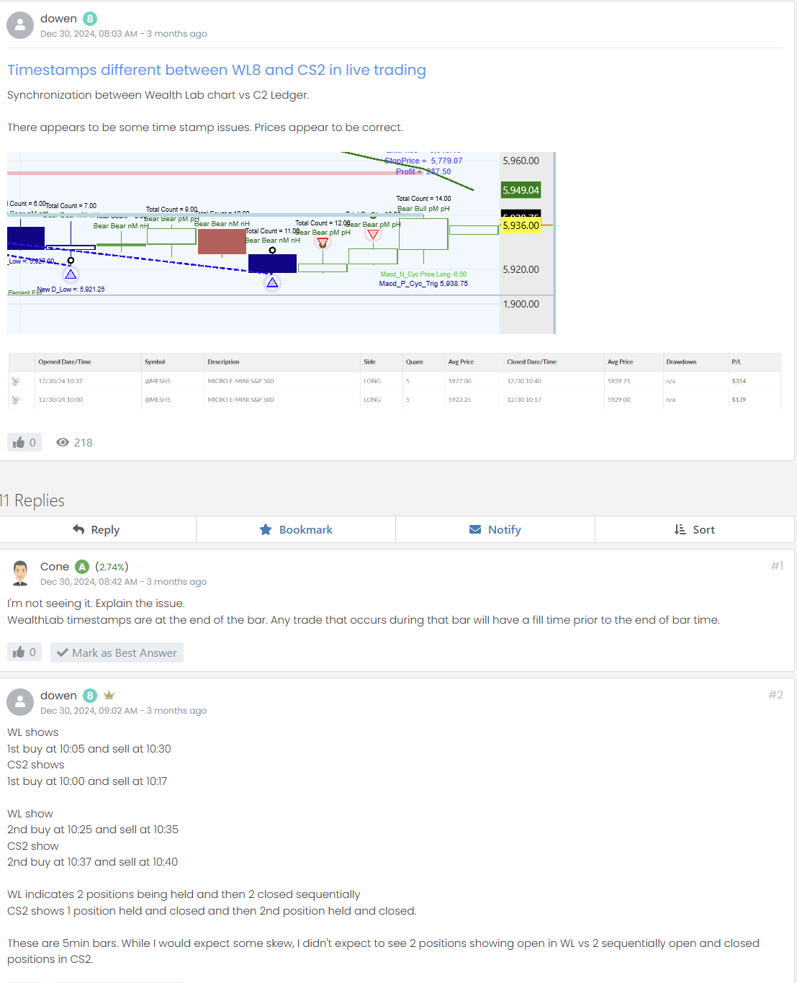Click the crown icon next to dowen

tap(109, 696)
